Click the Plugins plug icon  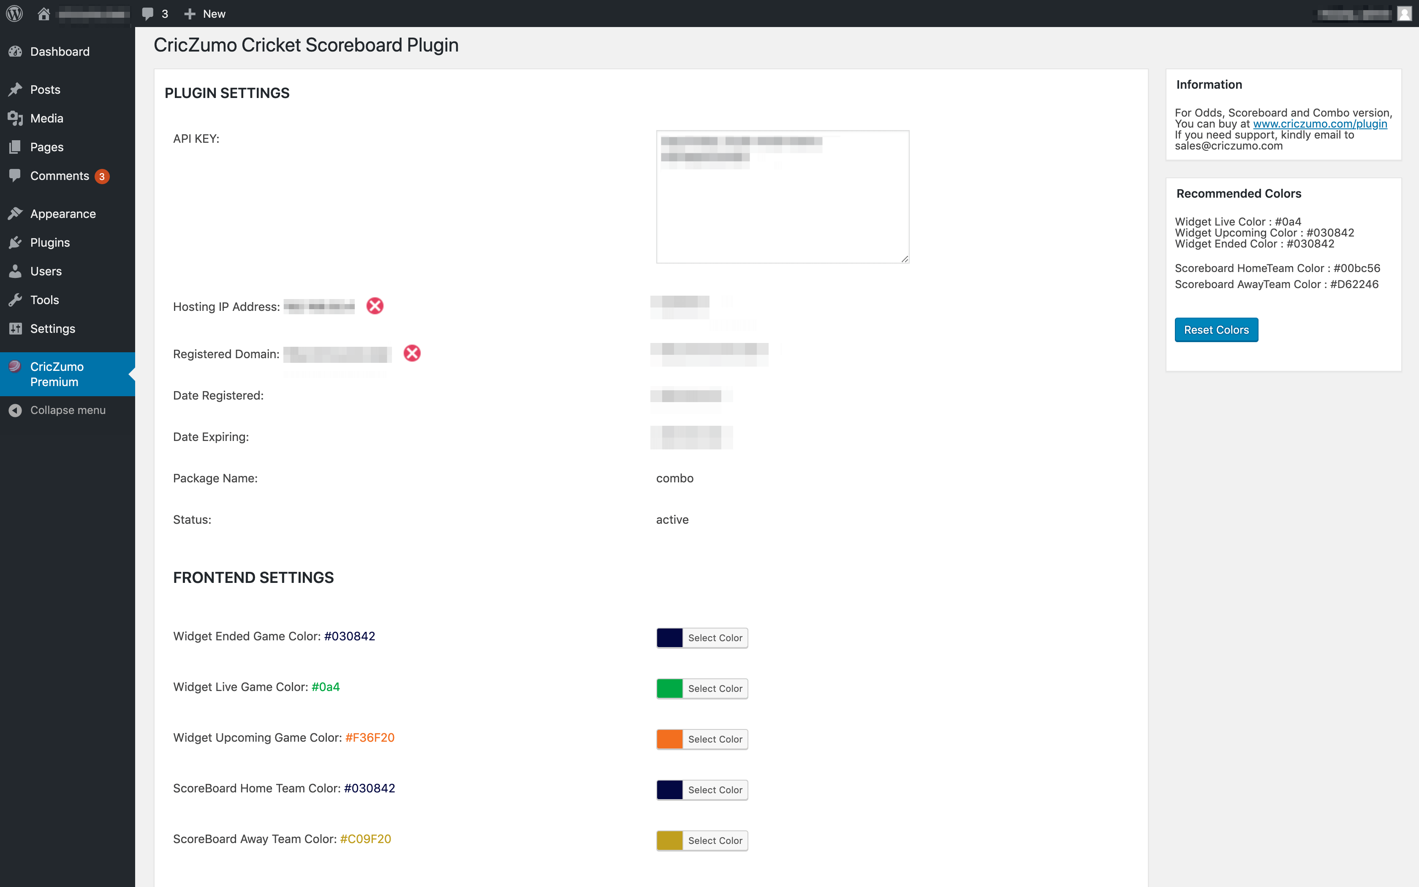coord(15,243)
